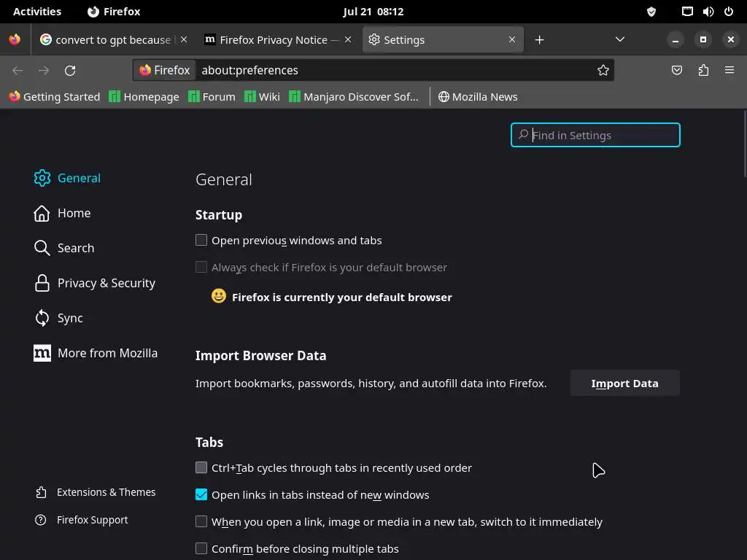The width and height of the screenshot is (747, 560).
Task: Open a new tab with plus icon
Action: (x=539, y=40)
